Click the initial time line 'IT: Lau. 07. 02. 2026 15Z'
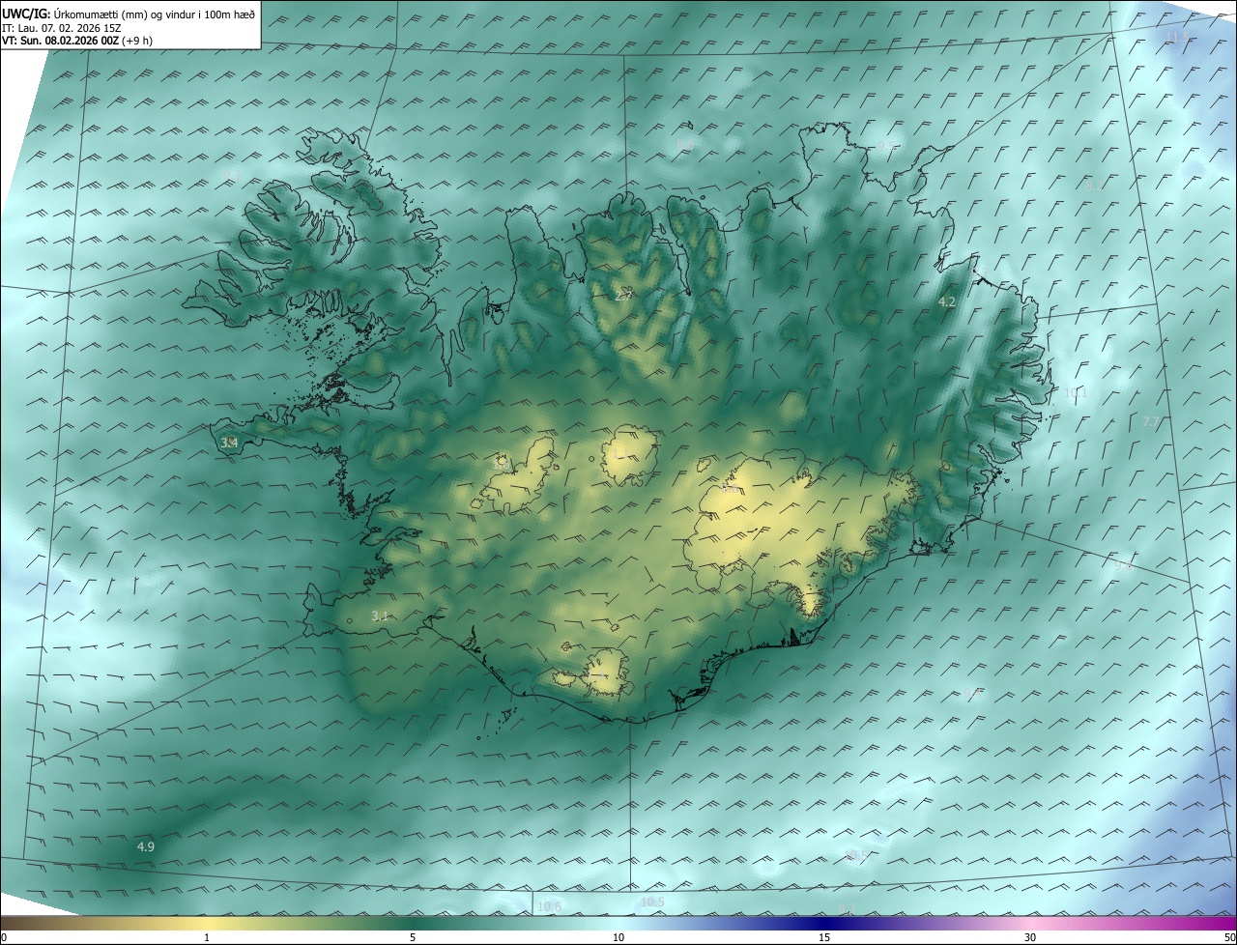This screenshot has width=1237, height=945. click(x=61, y=28)
